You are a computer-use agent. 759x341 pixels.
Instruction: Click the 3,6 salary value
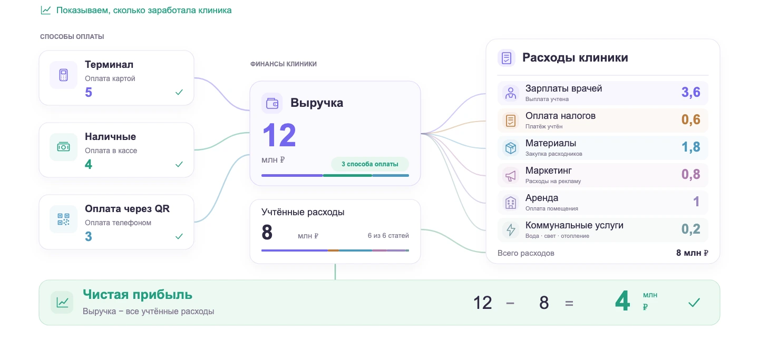click(x=691, y=93)
